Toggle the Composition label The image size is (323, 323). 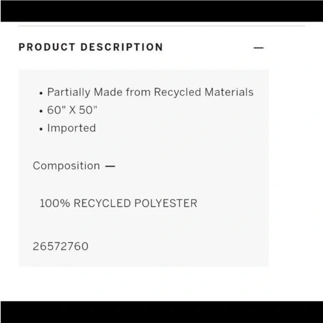tap(66, 165)
